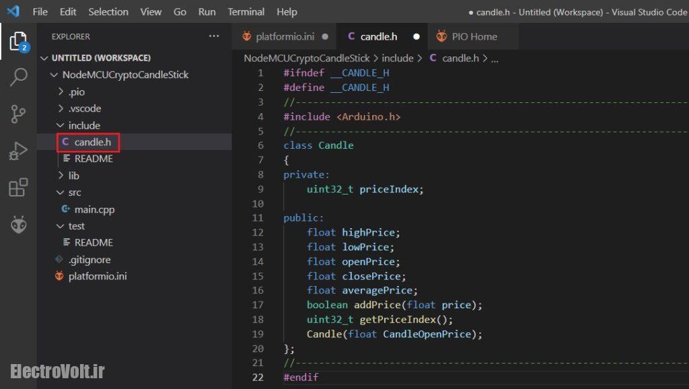Click the include breadcrumb segment
Viewport: 689px width, 389px height.
point(397,59)
